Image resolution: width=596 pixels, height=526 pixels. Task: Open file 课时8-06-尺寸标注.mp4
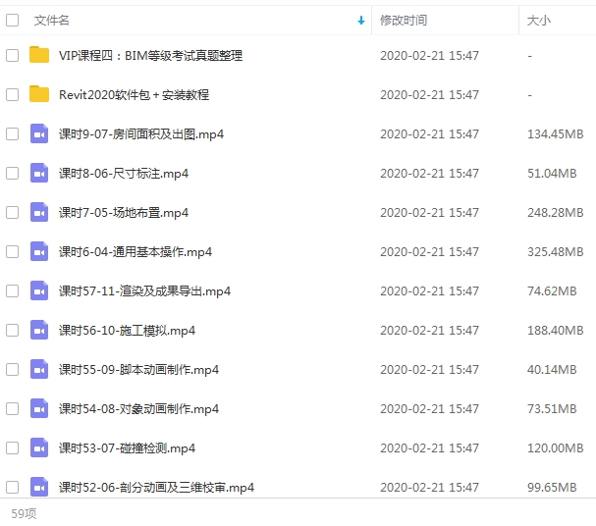point(124,174)
